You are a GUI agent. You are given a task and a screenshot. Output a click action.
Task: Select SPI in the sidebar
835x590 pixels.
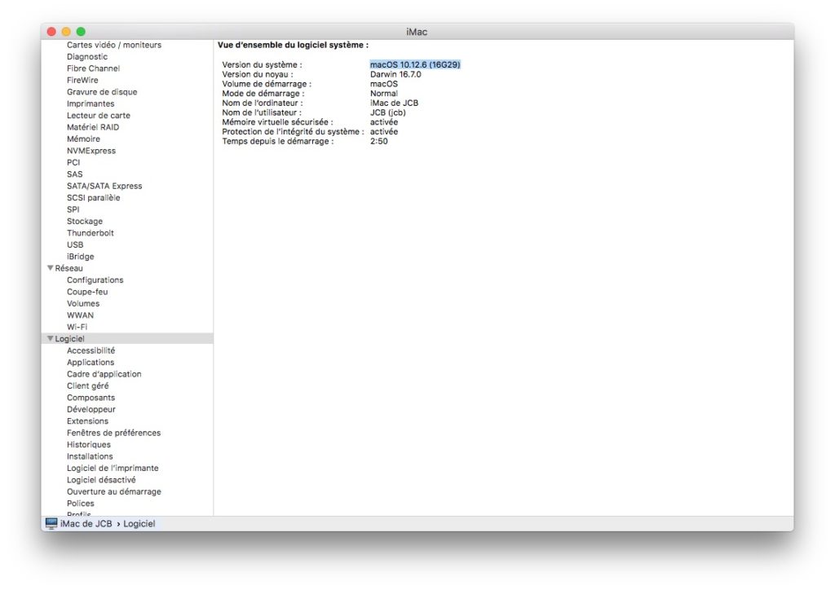tap(73, 209)
